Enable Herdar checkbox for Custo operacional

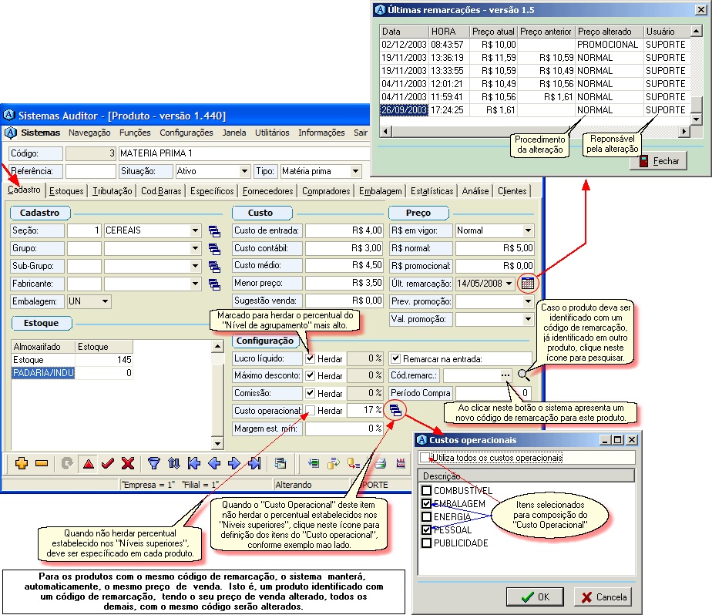point(311,410)
